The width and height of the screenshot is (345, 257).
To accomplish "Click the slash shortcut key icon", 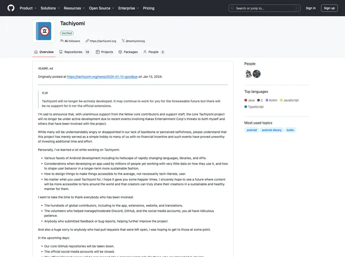I will click(x=296, y=8).
